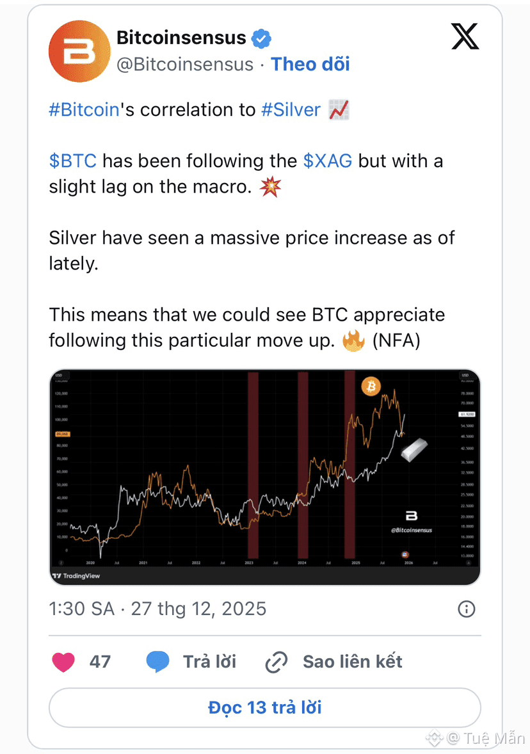530x754 pixels.
Task: Open the #Bitcoin hashtag
Action: tap(84, 109)
